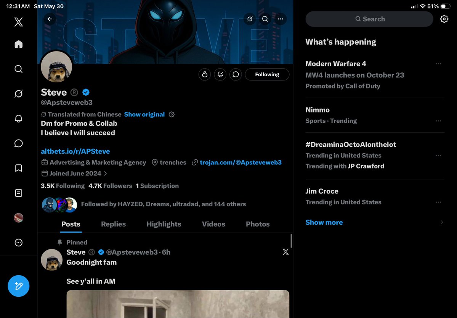The height and width of the screenshot is (318, 457).
Task: Open more options for Modern Warfare 4
Action: (x=438, y=64)
